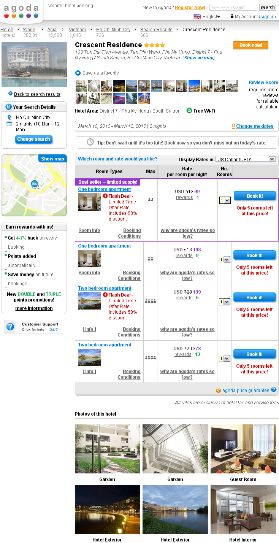This screenshot has width=279, height=543.
Task: Click Booking Conditions for USD 139 room
Action: (129, 332)
